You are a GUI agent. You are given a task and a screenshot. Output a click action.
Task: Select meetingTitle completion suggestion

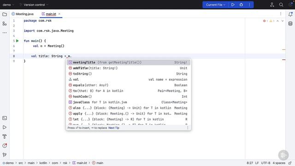pyautogui.click(x=128, y=62)
